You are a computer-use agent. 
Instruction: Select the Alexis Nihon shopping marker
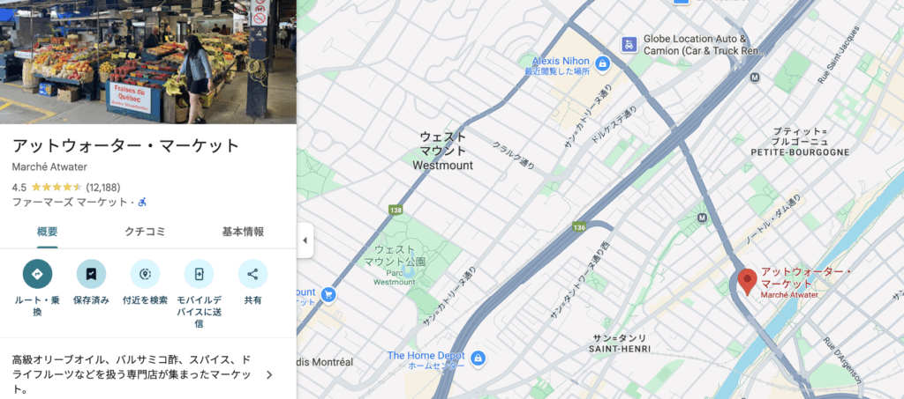point(602,63)
